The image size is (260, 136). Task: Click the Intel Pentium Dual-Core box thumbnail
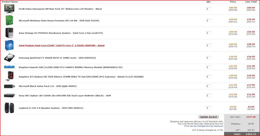9,45
